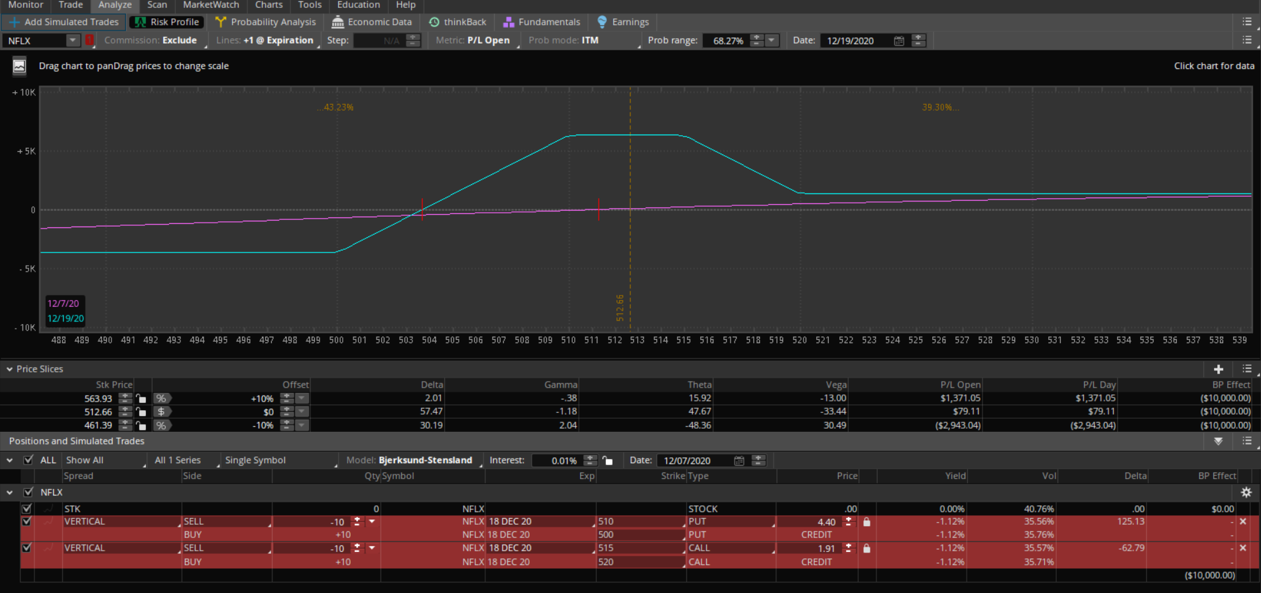
Task: Open the NFLX group settings gear
Action: tap(1246, 492)
